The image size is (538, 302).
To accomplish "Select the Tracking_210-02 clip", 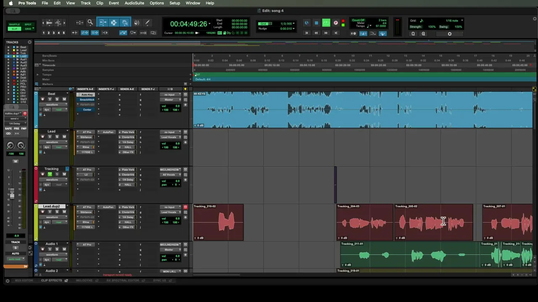I will pyautogui.click(x=218, y=222).
